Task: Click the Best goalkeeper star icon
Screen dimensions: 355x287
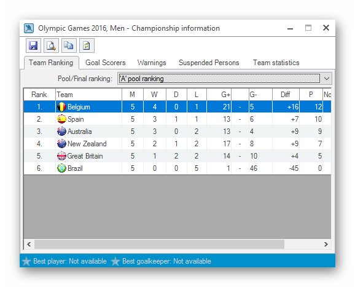Action: 115,261
